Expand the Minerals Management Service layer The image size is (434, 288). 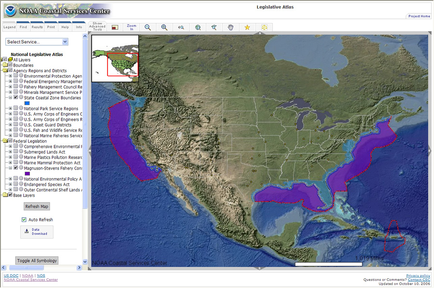coord(10,92)
